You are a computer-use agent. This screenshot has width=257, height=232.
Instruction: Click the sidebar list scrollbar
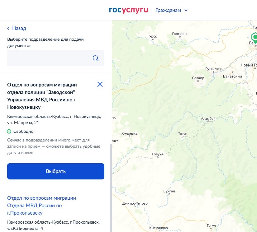coord(111,188)
